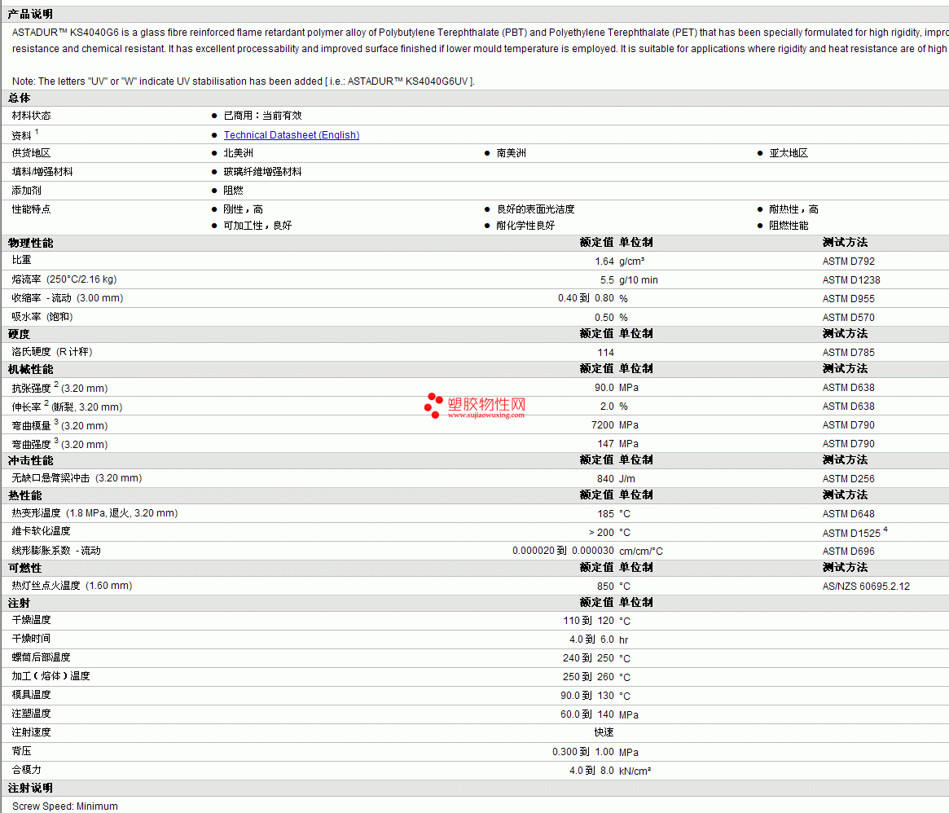Click the Screw Speed: Minimum note
The height and width of the screenshot is (813, 949).
(x=64, y=807)
